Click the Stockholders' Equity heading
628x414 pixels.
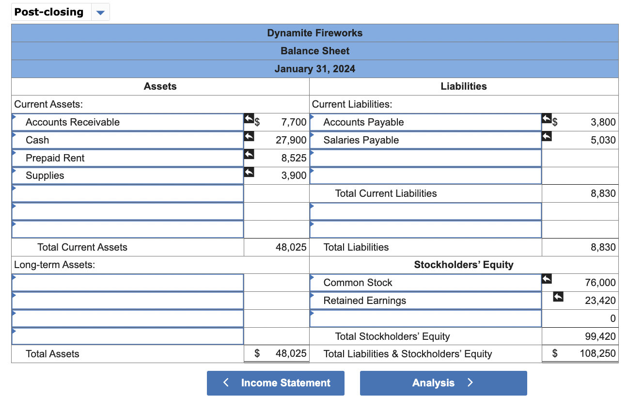464,265
